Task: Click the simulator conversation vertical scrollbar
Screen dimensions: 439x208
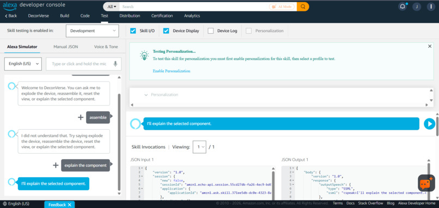Action: [x=119, y=142]
